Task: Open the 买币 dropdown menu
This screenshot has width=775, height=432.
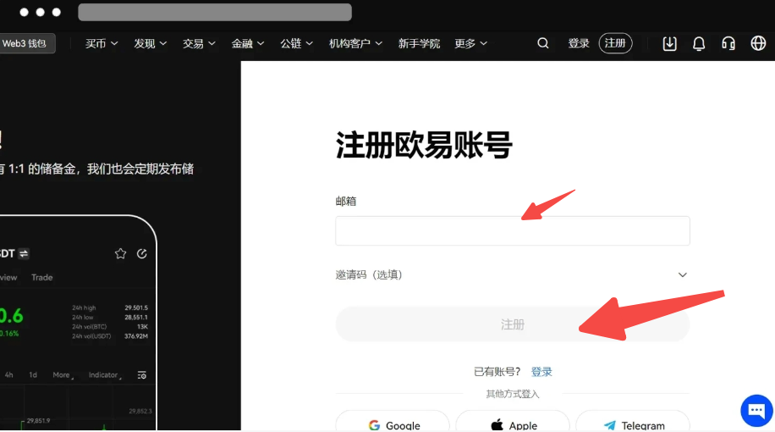Action: pyautogui.click(x=101, y=43)
